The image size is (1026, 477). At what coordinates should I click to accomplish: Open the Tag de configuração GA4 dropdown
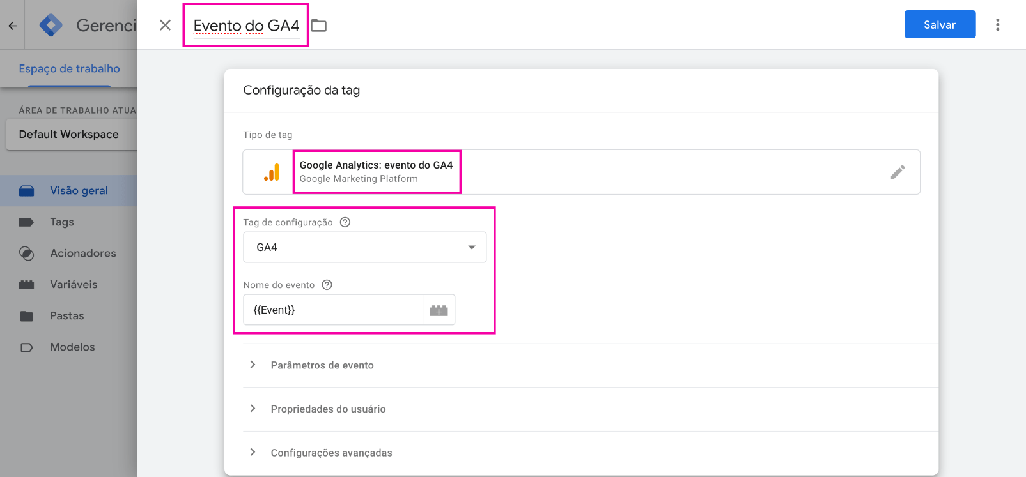click(364, 247)
